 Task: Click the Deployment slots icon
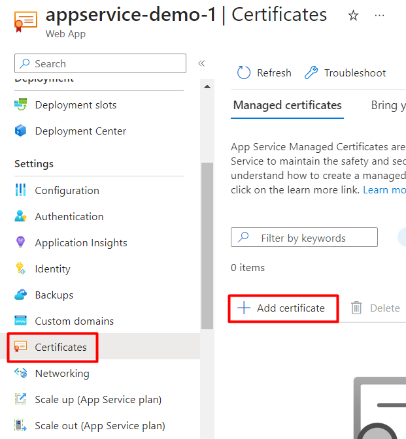point(21,105)
